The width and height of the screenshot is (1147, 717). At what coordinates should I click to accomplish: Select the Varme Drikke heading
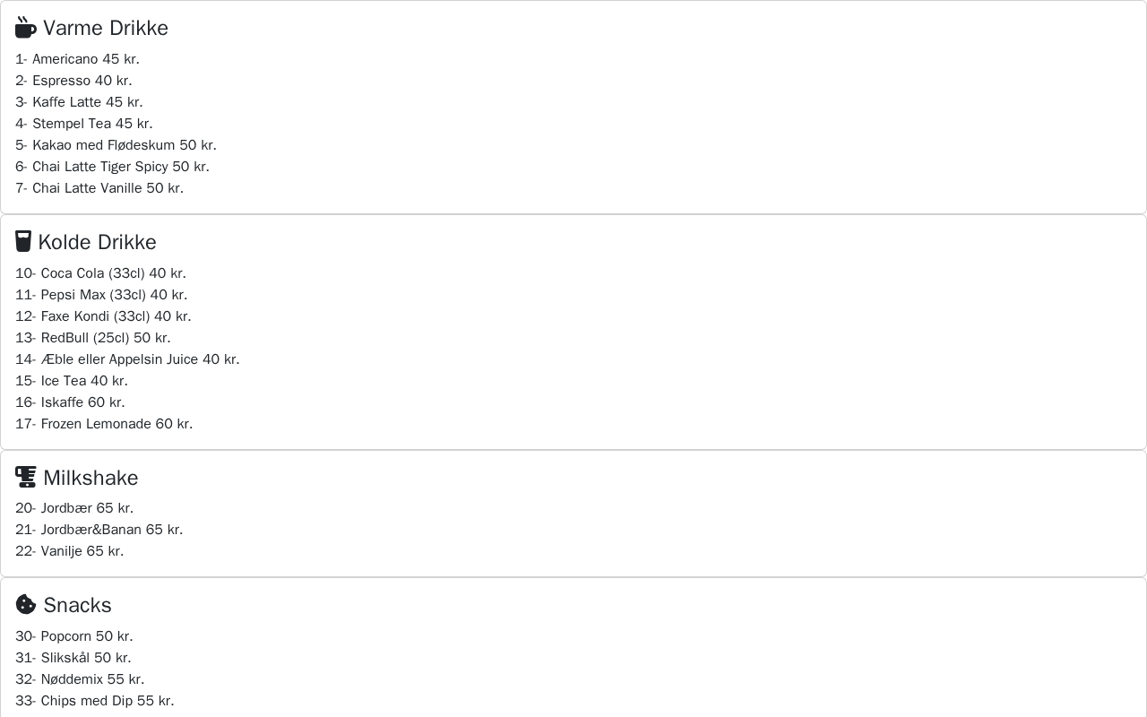[x=106, y=28]
